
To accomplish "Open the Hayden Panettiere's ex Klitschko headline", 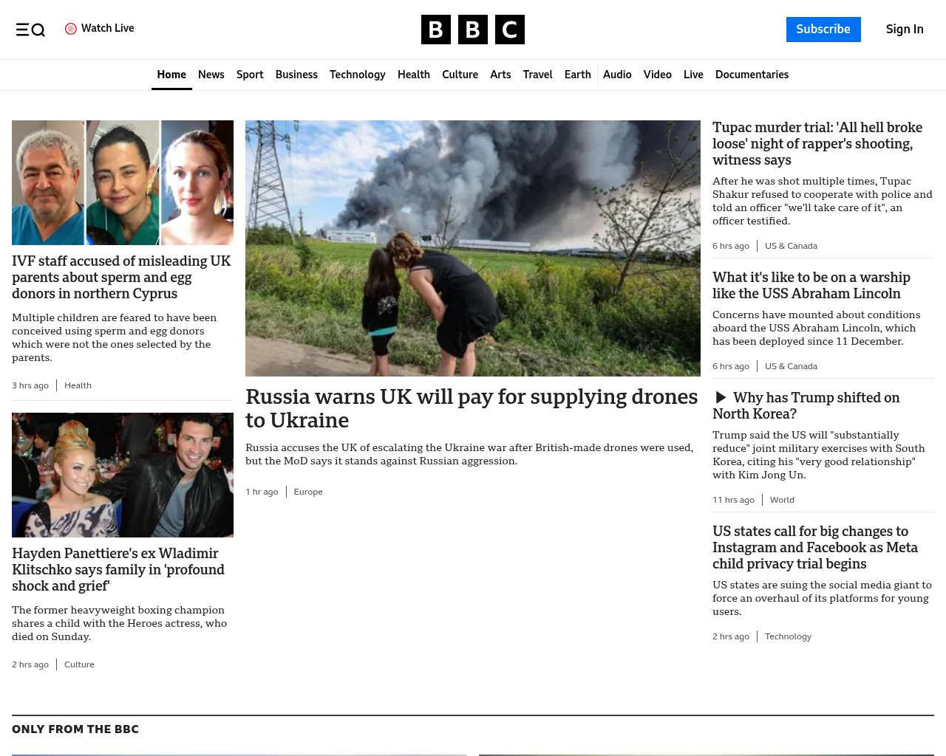I will [118, 569].
